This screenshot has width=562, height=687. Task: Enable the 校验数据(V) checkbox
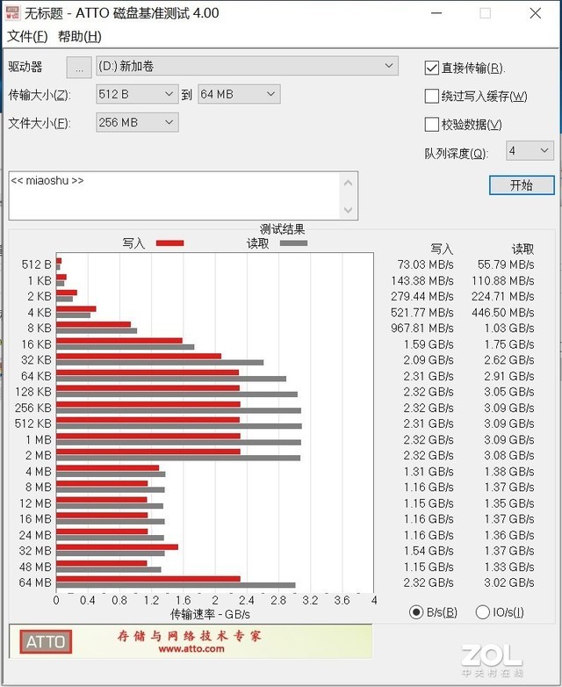tap(431, 125)
